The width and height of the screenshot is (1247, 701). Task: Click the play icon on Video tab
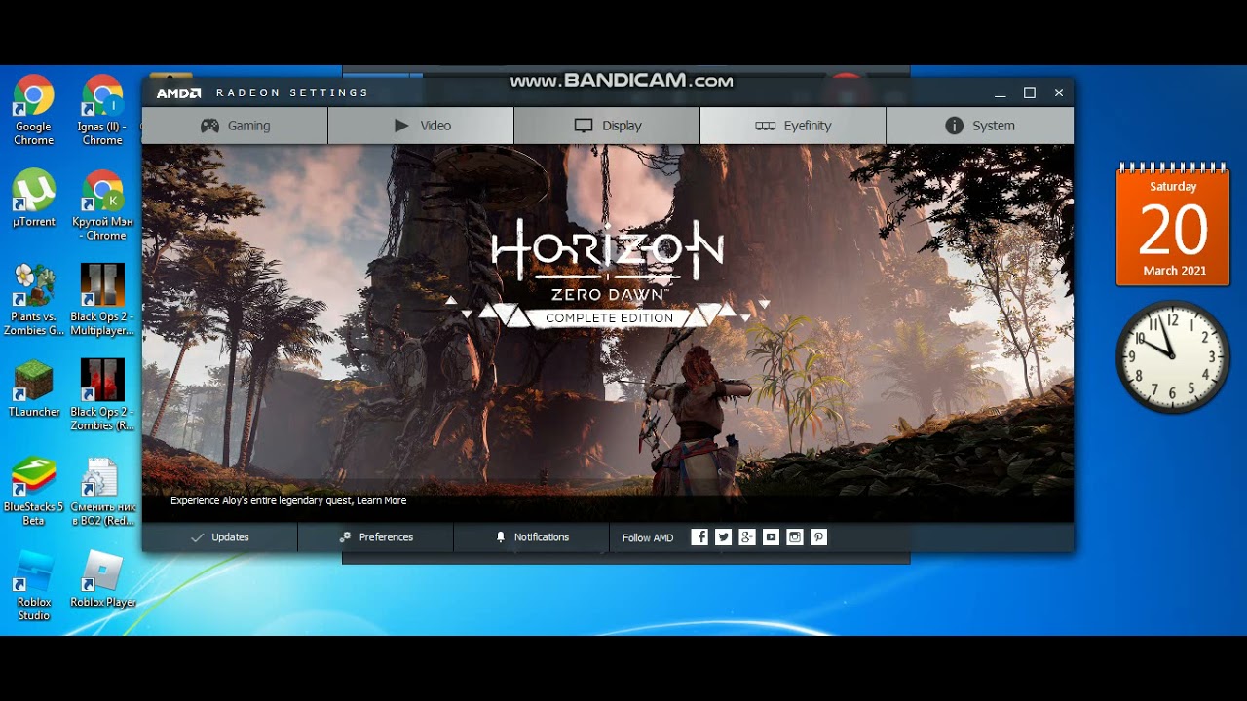(401, 126)
